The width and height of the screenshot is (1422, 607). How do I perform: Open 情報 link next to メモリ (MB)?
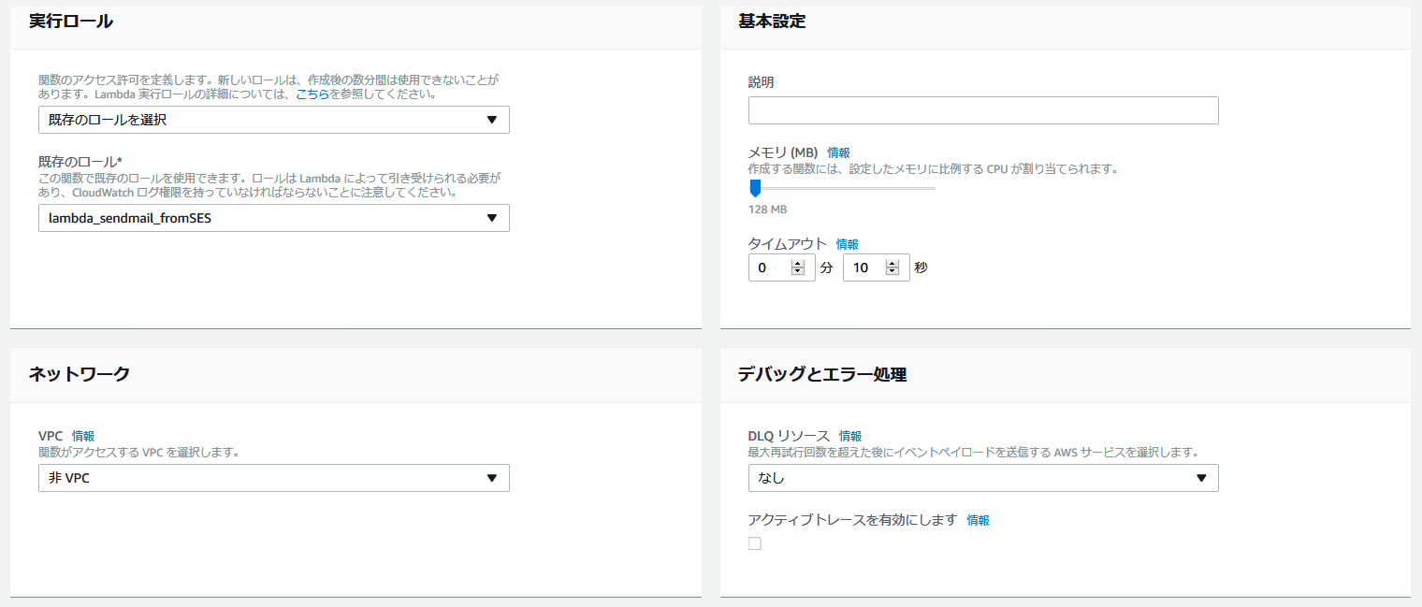tap(838, 152)
